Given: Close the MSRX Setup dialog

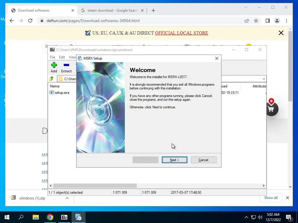Looking at the screenshot, I should point(217,58).
